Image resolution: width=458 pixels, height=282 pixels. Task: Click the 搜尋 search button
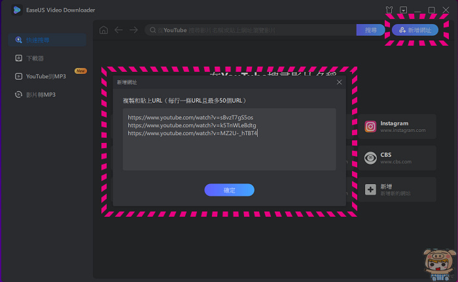371,30
